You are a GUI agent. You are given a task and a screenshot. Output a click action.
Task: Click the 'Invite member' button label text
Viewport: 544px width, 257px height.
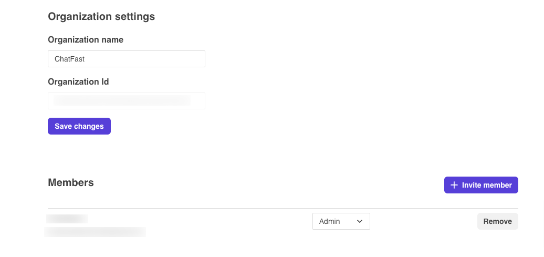tap(487, 185)
